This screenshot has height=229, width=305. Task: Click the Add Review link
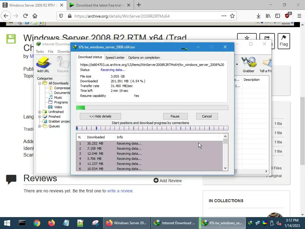tap(171, 181)
